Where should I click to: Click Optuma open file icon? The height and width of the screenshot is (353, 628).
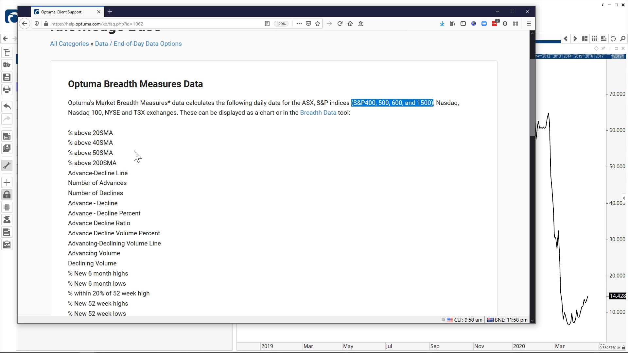tap(7, 65)
